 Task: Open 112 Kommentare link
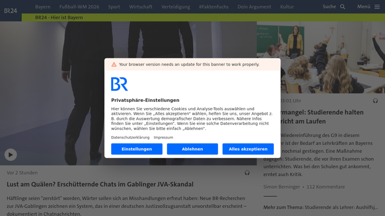click(x=326, y=187)
